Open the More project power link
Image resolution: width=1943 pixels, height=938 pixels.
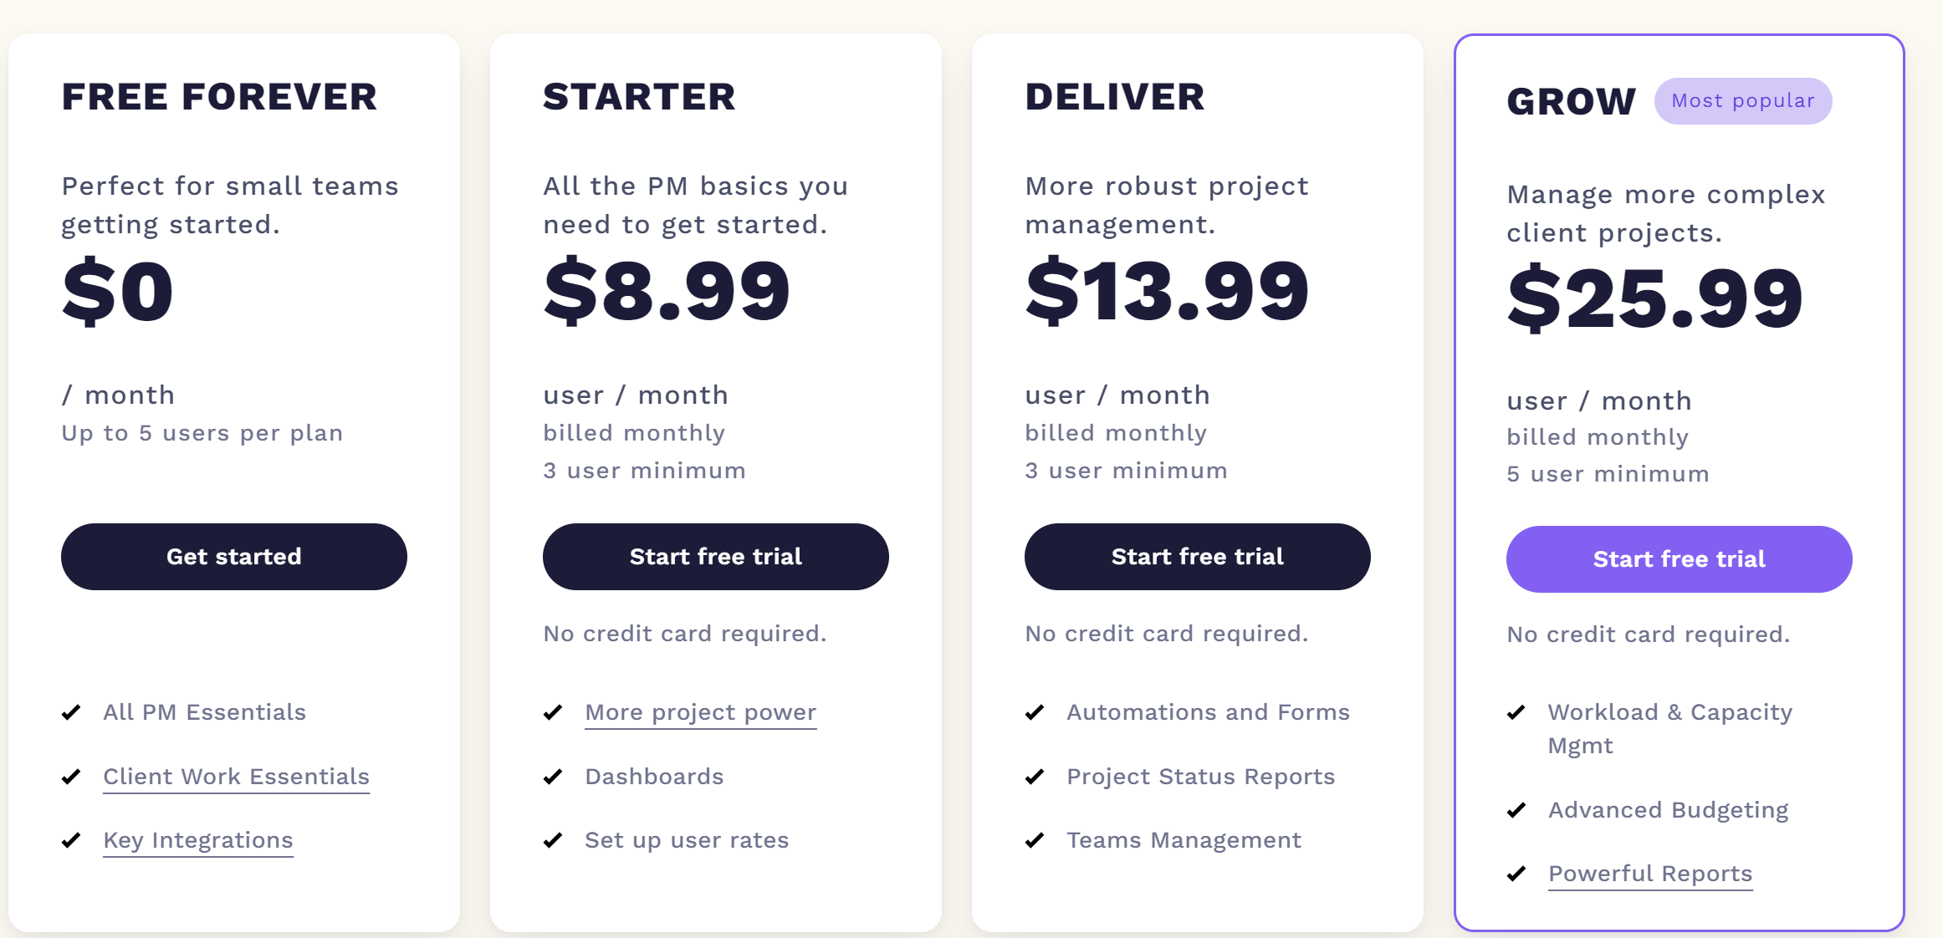700,712
